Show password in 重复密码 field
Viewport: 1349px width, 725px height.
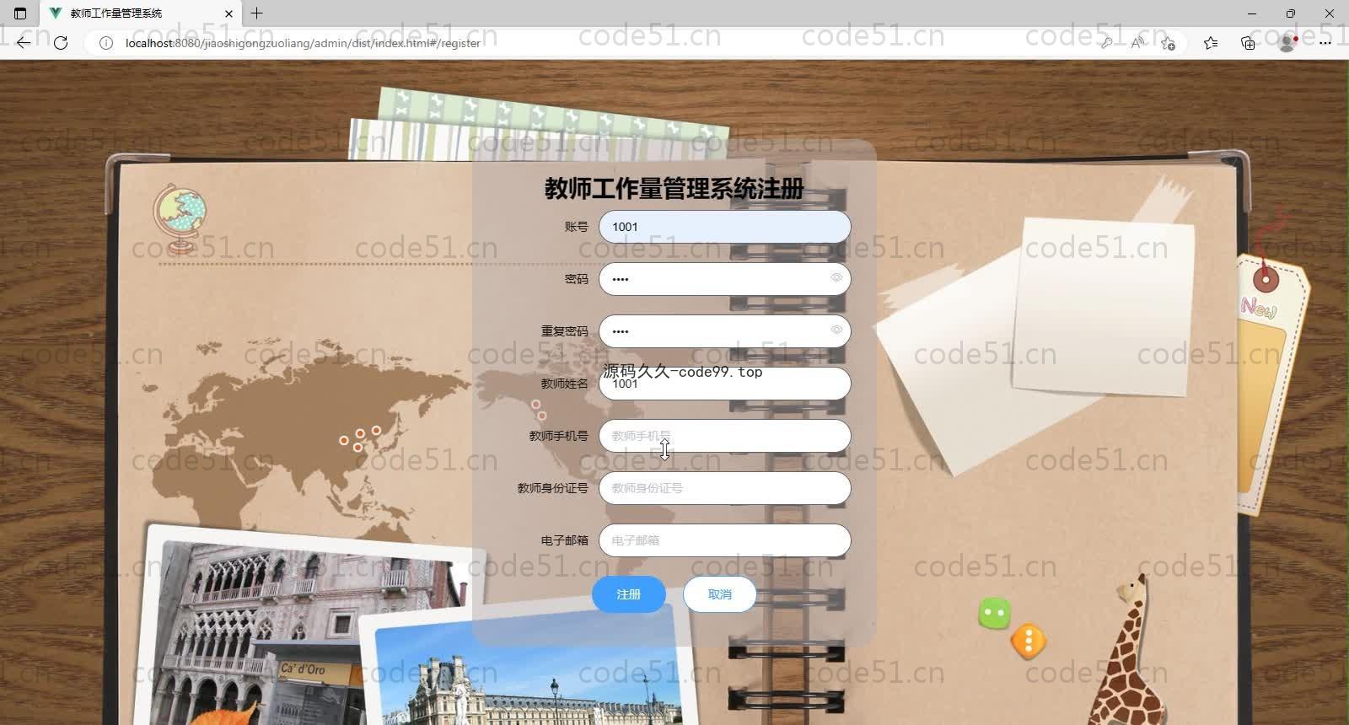tap(836, 330)
